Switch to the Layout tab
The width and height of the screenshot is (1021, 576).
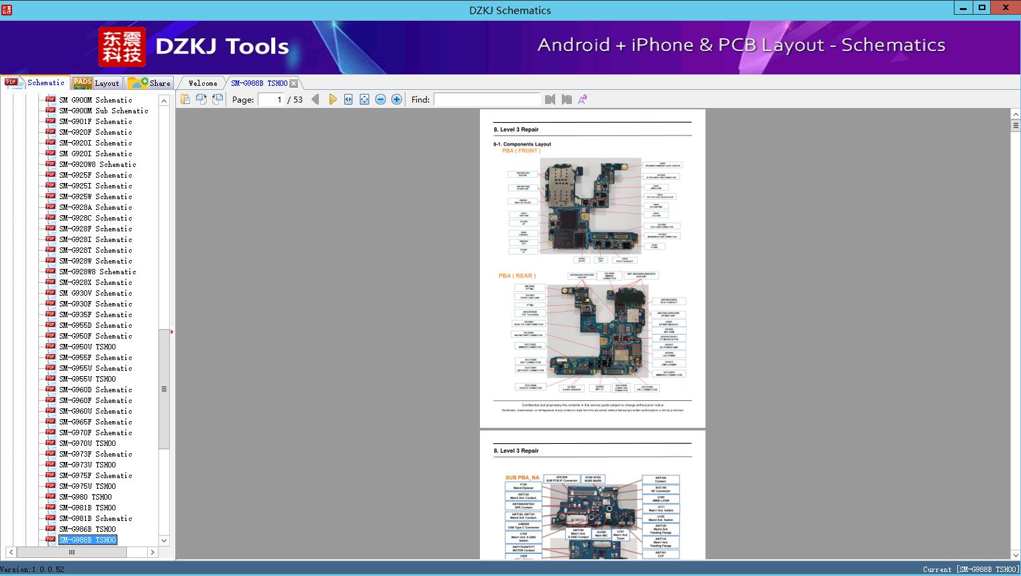(97, 83)
